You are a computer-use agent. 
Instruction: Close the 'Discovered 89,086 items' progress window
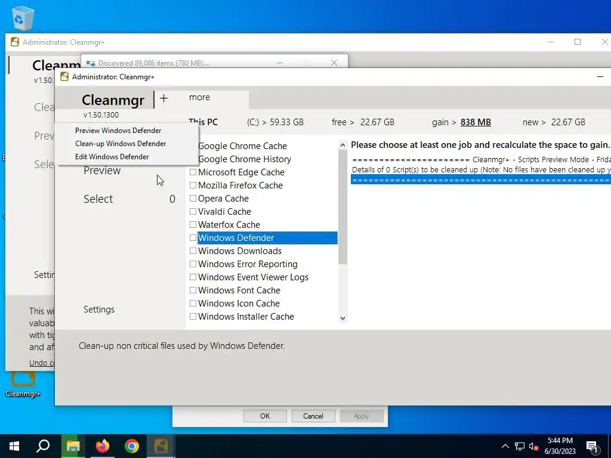click(334, 63)
